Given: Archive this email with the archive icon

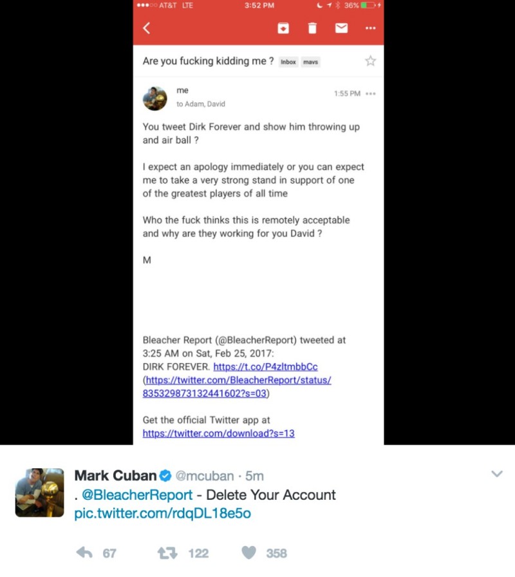Looking at the screenshot, I should tap(283, 28).
